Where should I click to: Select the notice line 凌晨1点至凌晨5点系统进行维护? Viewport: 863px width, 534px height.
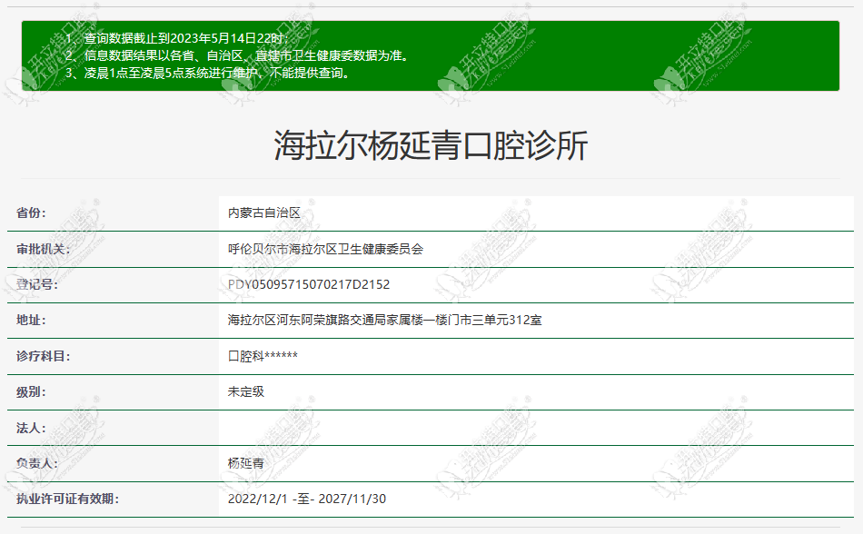tap(207, 74)
